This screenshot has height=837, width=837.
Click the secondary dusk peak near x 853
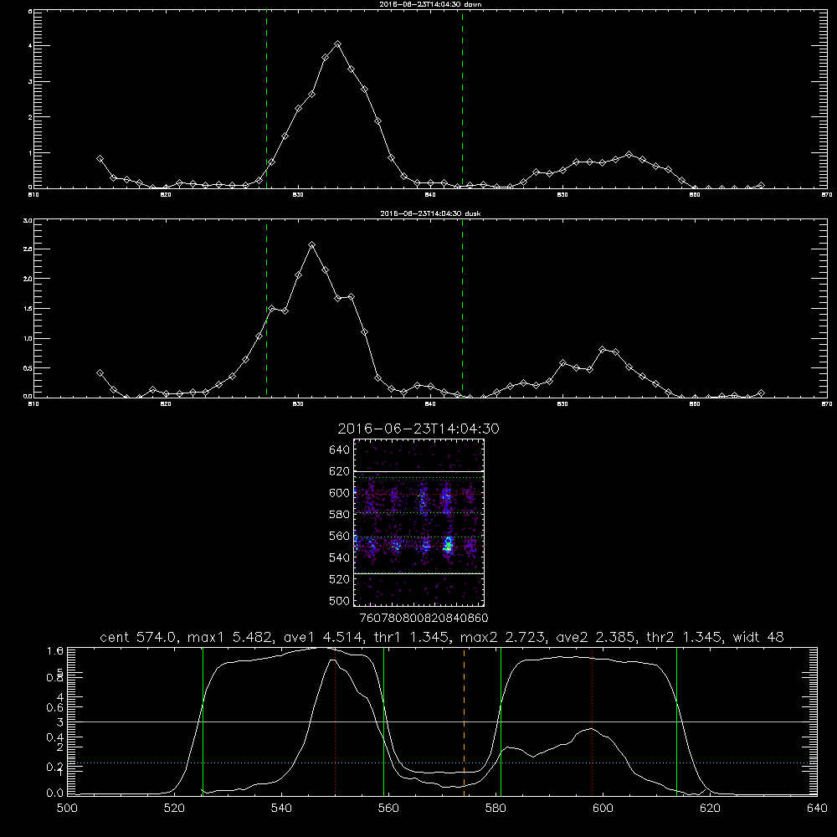click(x=602, y=350)
